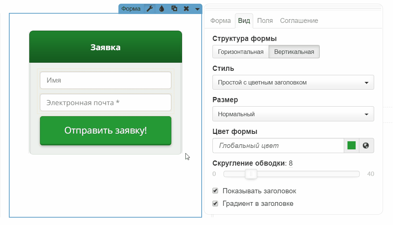Go to the Форма settings tab
The width and height of the screenshot is (393, 225).
point(221,21)
